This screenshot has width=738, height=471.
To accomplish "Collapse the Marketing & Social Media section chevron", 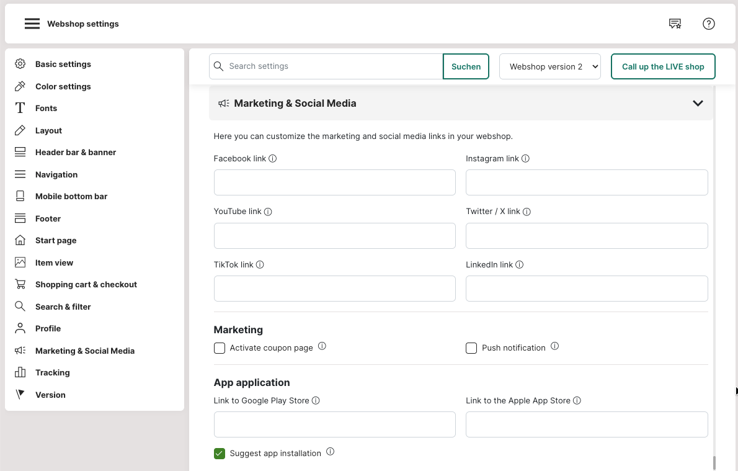I will coord(698,104).
